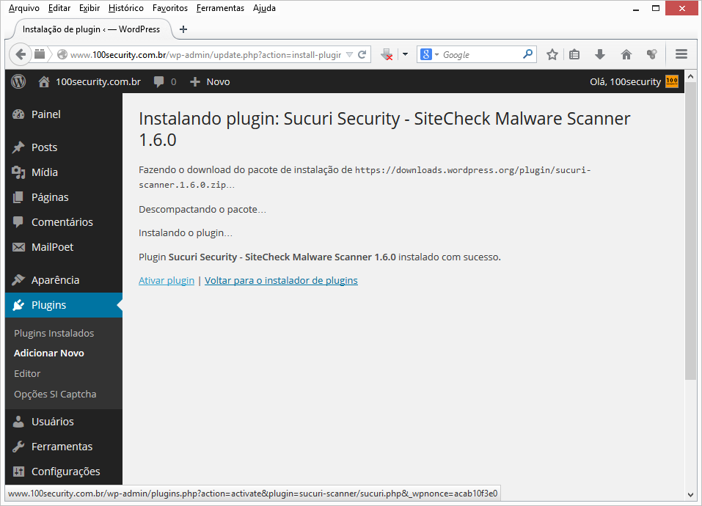Viewport: 702px width, 506px height.
Task: Open Opções SI Captcha submenu item
Action: pyautogui.click(x=55, y=394)
